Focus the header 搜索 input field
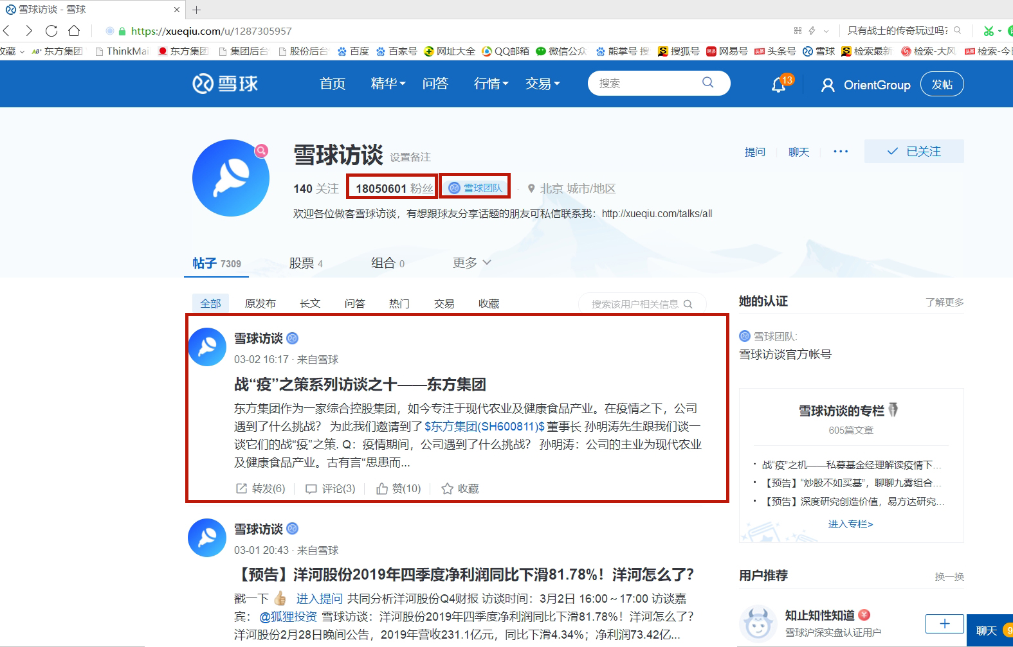 coord(646,83)
